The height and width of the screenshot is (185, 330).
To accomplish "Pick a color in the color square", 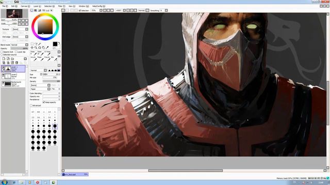I will tap(45, 27).
